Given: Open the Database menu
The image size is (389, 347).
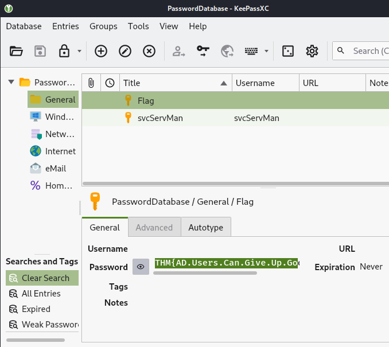Looking at the screenshot, I should (24, 26).
